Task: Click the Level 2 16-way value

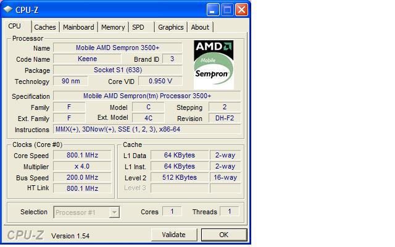Action: (x=225, y=177)
